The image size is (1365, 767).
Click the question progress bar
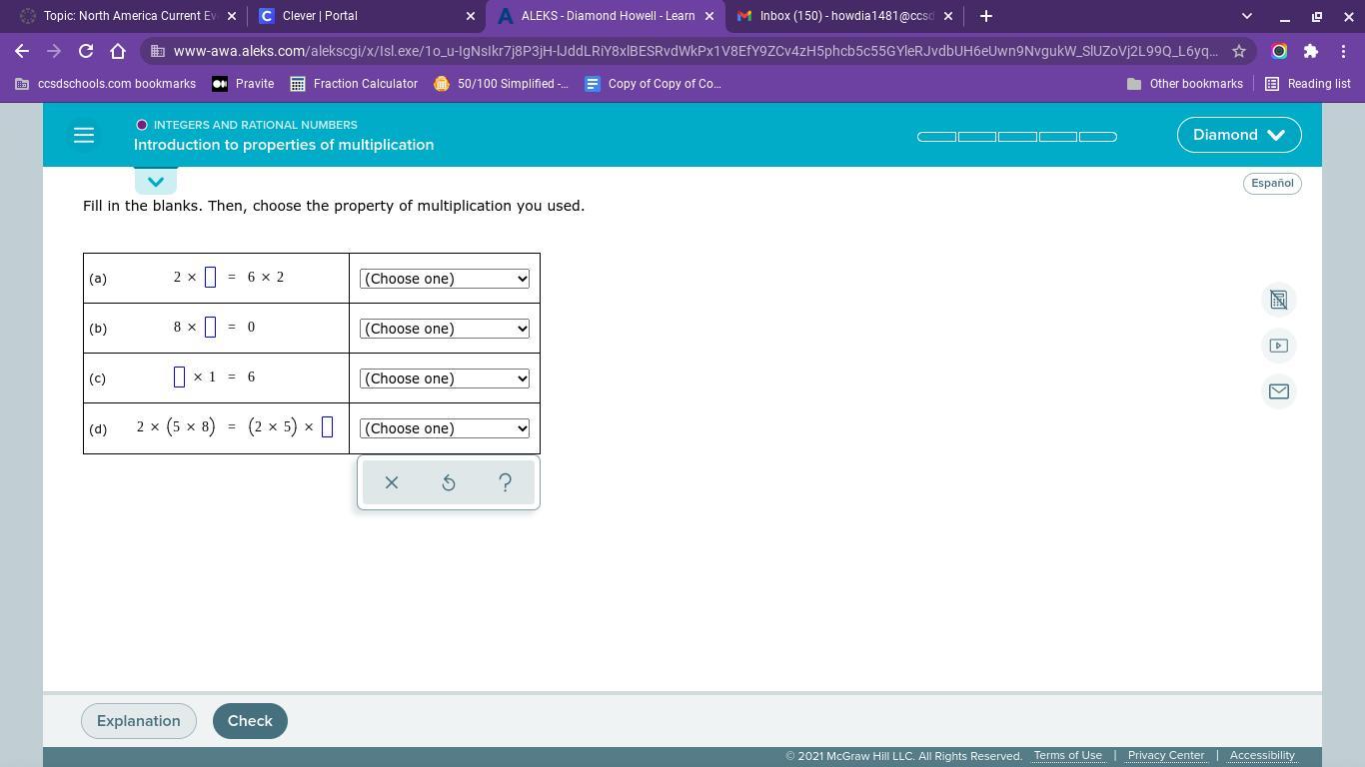[1017, 137]
